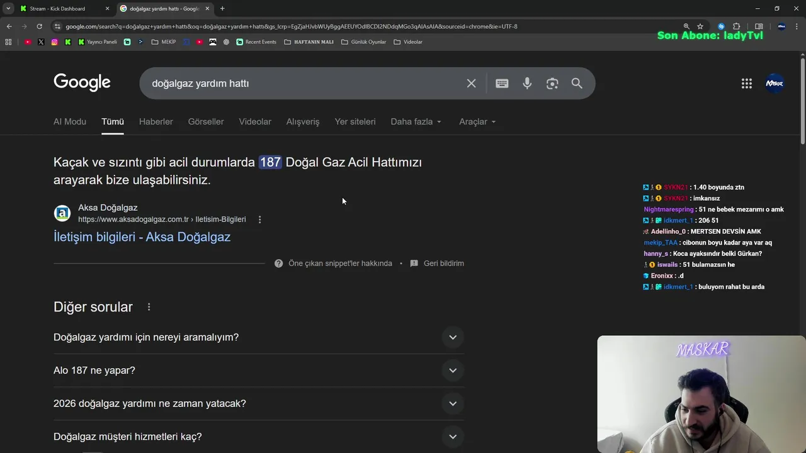Open the Recent Events bookmark
806x453 pixels.
pyautogui.click(x=256, y=42)
